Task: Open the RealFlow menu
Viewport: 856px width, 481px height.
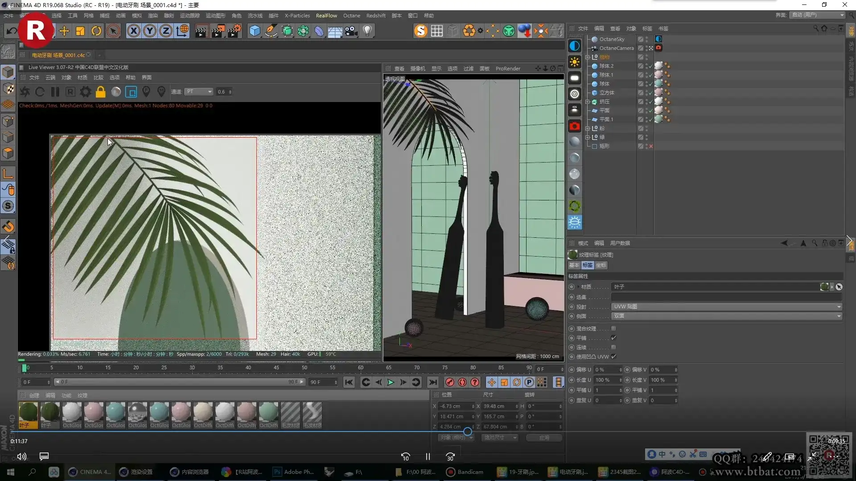Action: pos(326,15)
